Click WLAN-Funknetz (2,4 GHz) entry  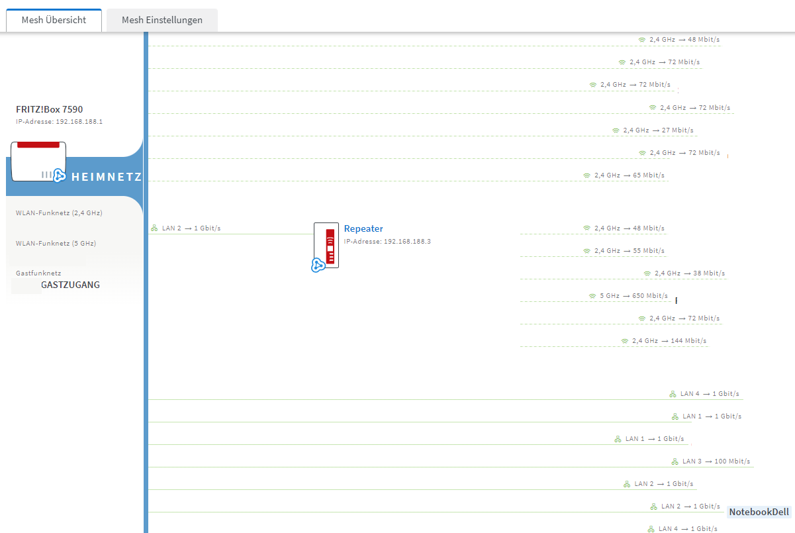pos(59,213)
